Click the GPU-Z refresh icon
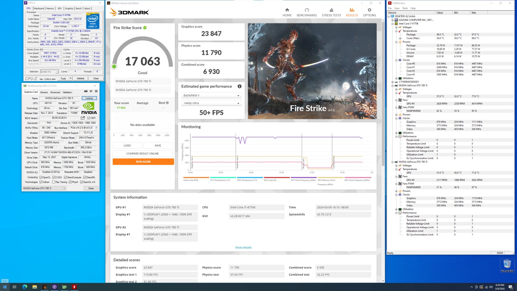This screenshot has height=291, width=517. pos(91,91)
